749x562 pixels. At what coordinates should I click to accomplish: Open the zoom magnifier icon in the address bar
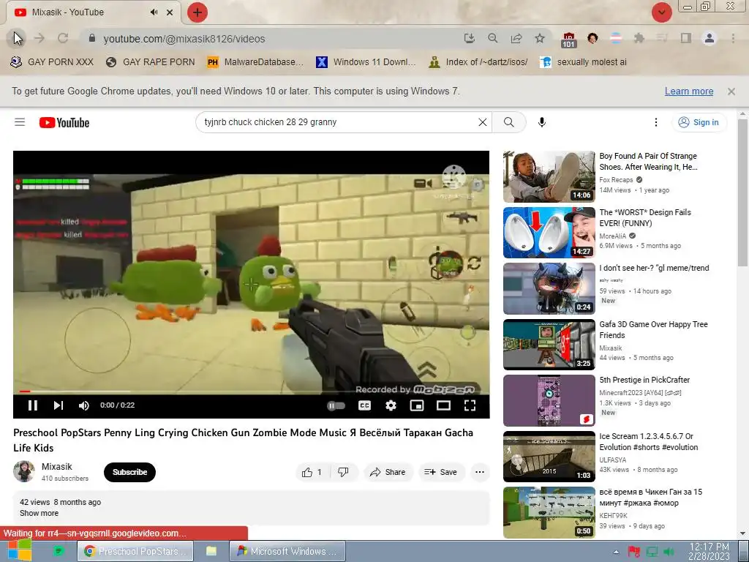pyautogui.click(x=492, y=38)
